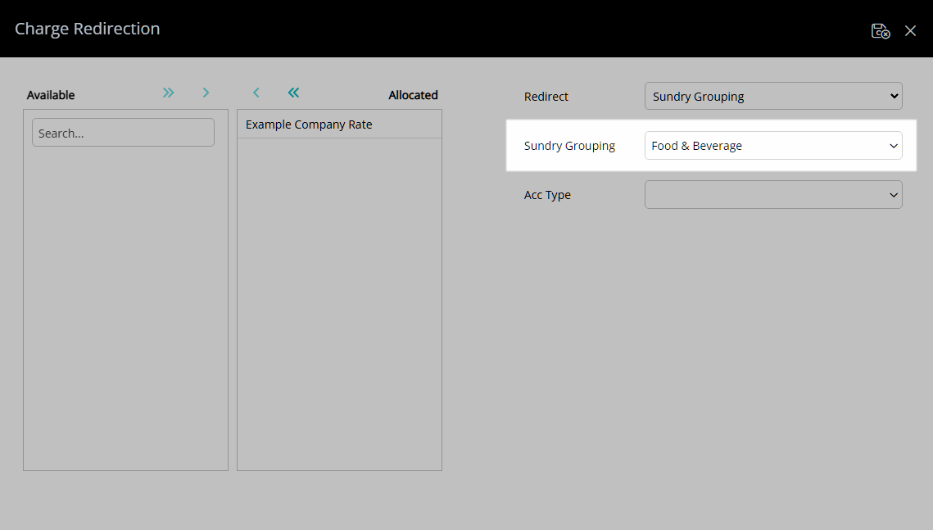The image size is (933, 530).
Task: Select Example Company Rate in Allocated list
Action: (339, 125)
